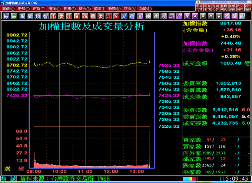Open the 期權(F) menu

pyautogui.click(x=70, y=9)
